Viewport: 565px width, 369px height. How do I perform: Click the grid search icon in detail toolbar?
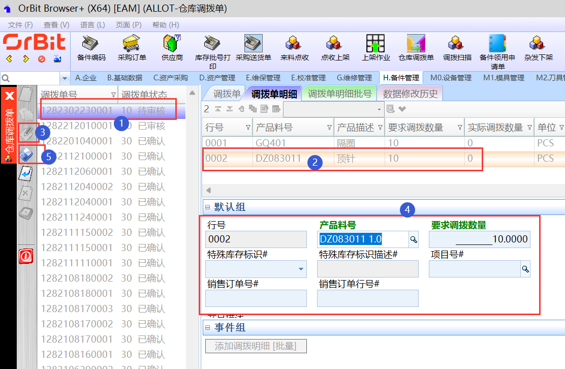click(x=390, y=109)
